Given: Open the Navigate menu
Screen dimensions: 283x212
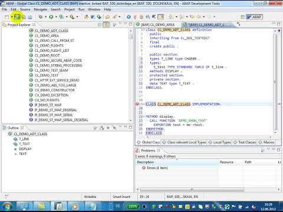Looking at the screenshot, I should point(41,9).
